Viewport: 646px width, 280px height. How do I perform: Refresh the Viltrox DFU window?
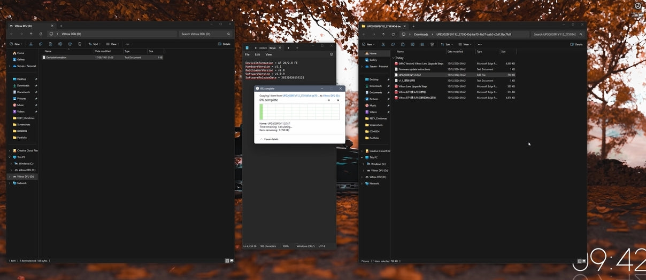click(x=41, y=34)
